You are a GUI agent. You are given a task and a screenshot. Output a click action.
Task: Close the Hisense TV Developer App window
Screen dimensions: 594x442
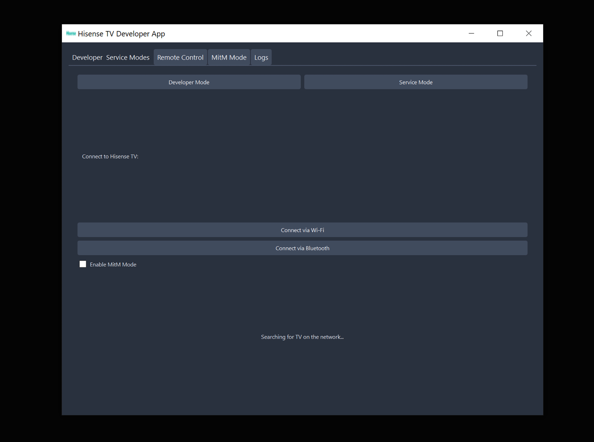pos(529,33)
